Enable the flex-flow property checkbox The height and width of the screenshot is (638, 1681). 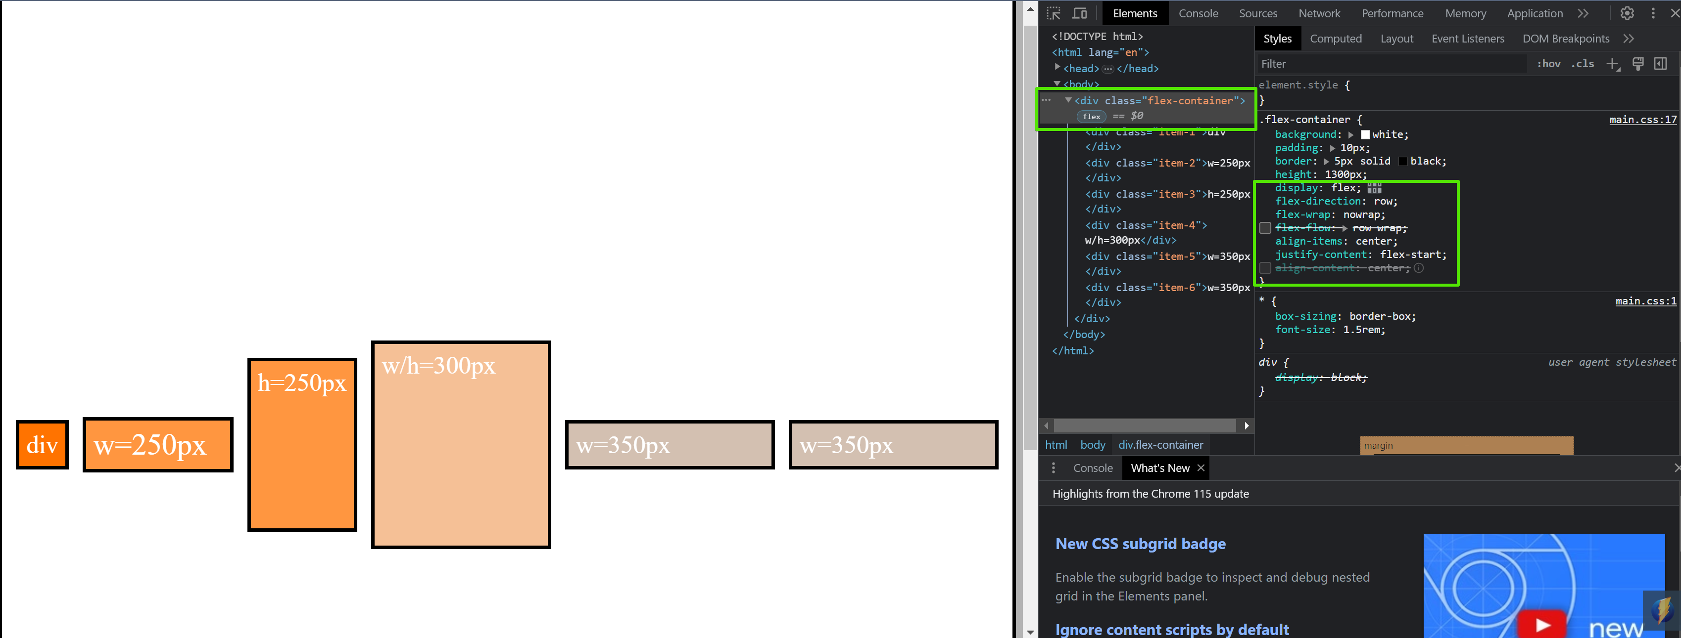click(x=1265, y=228)
